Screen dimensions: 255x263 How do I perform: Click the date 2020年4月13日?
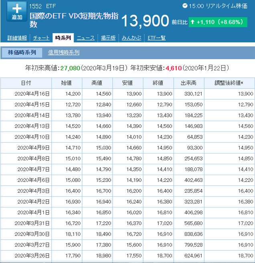pyautogui.click(x=32, y=126)
